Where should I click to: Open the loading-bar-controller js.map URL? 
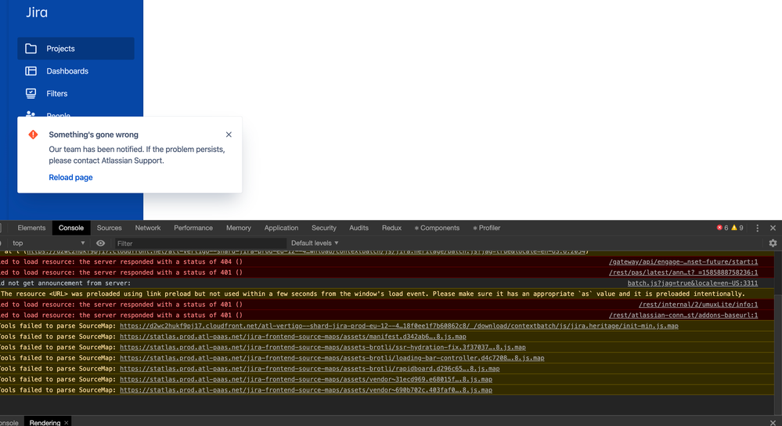(x=332, y=358)
